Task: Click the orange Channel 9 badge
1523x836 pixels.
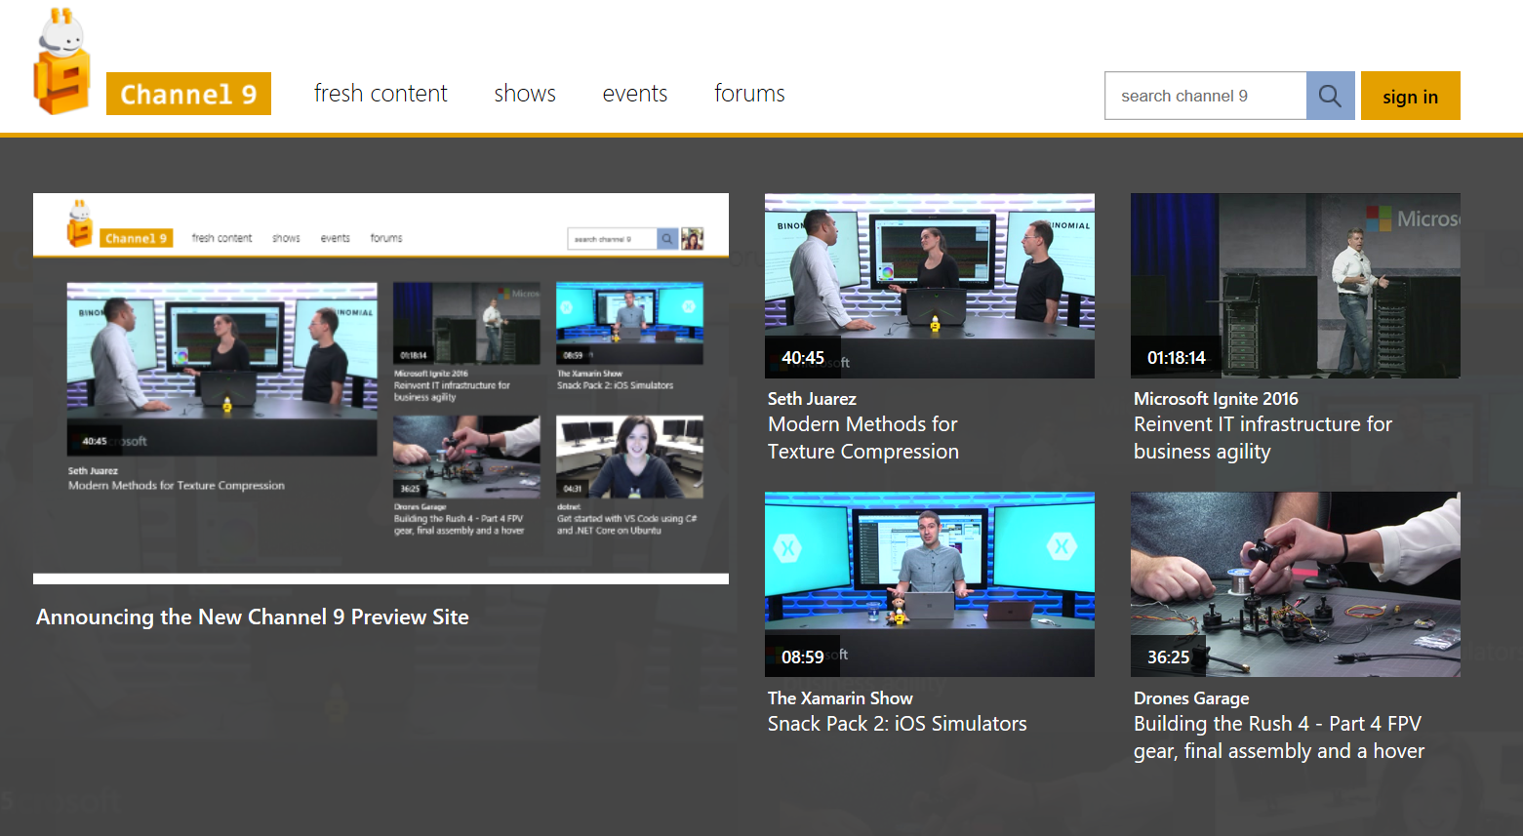Action: [x=188, y=94]
